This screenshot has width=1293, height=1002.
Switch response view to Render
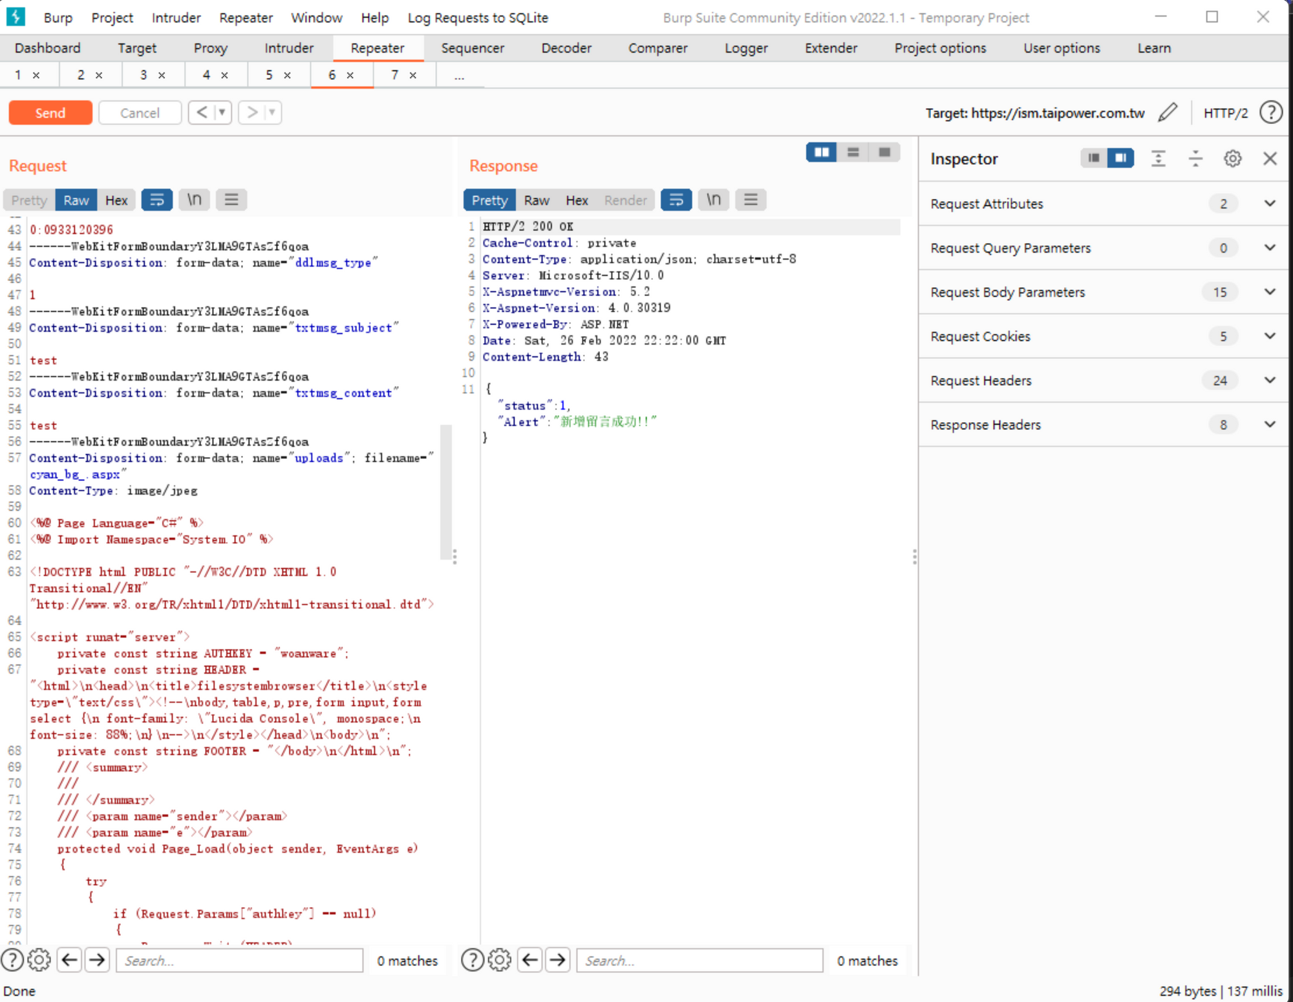(x=625, y=200)
